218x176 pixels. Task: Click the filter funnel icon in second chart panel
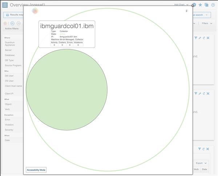tap(196, 94)
